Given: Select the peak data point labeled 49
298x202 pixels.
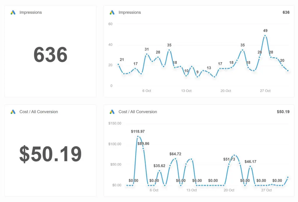Looking at the screenshot, I should coord(265,36).
